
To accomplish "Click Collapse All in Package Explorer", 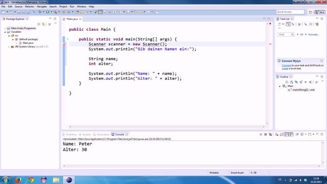I will (x=39, y=24).
